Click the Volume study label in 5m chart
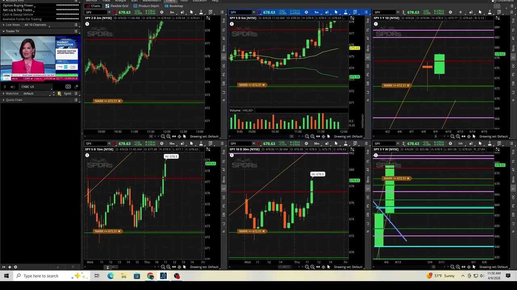Image resolution: width=517 pixels, height=290 pixels. tap(235, 110)
